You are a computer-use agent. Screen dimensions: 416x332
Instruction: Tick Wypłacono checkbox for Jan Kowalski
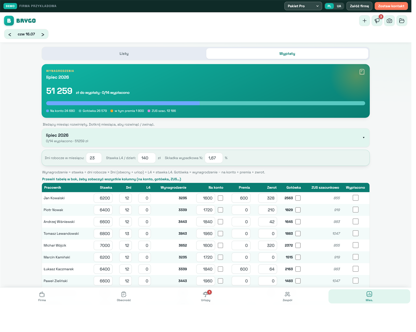pyautogui.click(x=356, y=198)
